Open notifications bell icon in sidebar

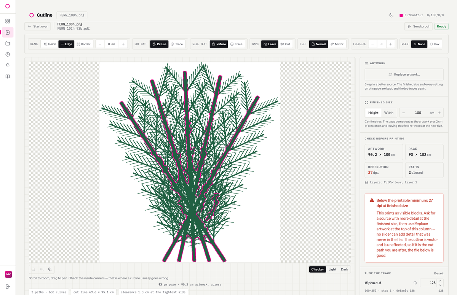(x=8, y=65)
